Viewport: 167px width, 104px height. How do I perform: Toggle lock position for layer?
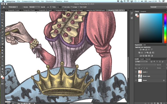pyautogui.click(x=144, y=68)
